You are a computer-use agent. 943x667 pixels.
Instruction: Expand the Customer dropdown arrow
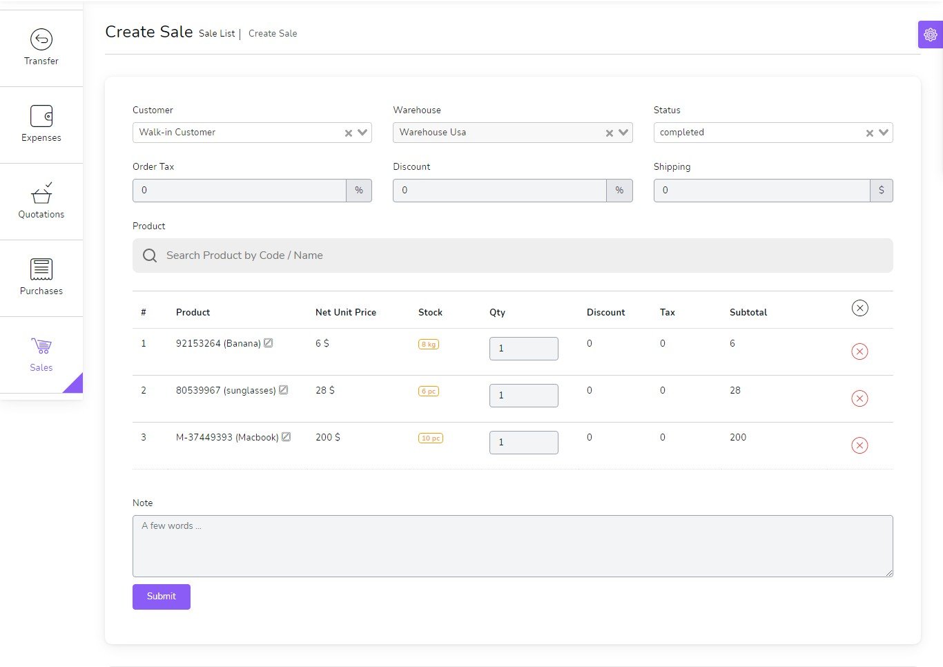pyautogui.click(x=362, y=133)
